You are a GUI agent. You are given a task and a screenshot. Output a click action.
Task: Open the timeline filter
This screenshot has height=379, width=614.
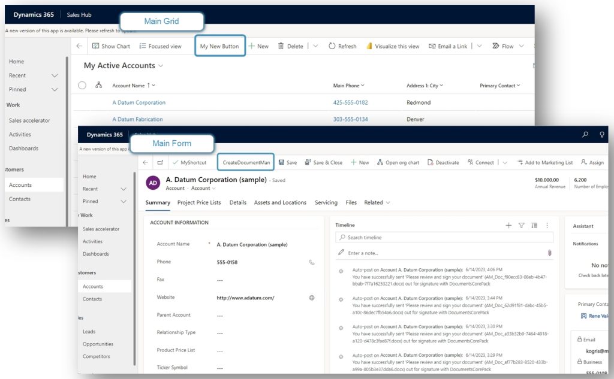click(x=521, y=225)
